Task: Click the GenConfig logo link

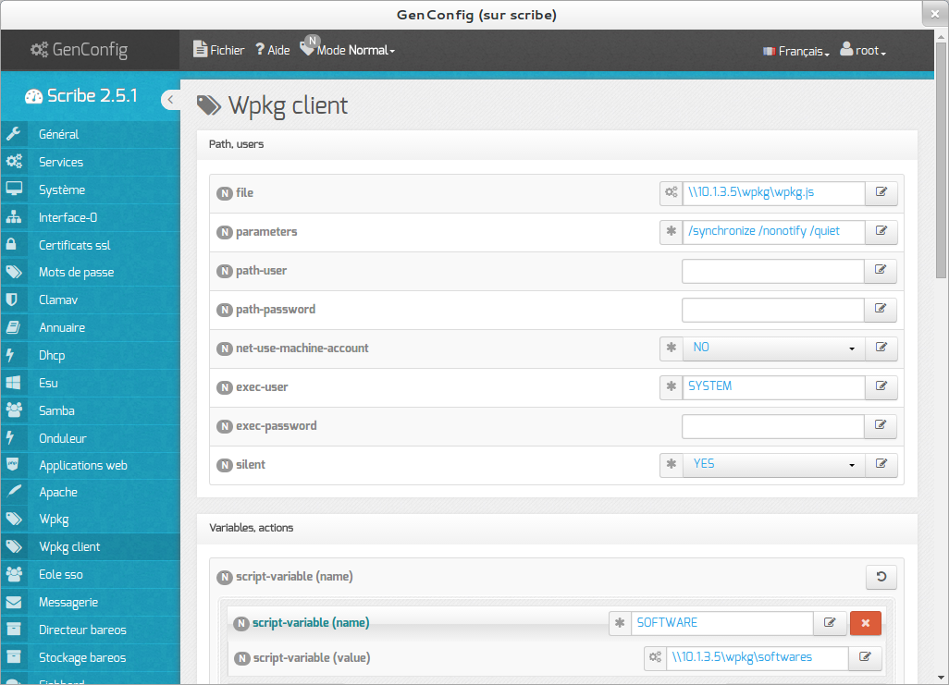Action: coord(80,50)
